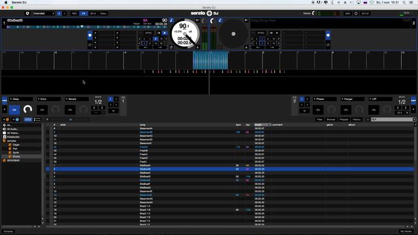Turn off the Delay effect ON button
The height and width of the screenshot is (235, 418).
(x=14, y=110)
